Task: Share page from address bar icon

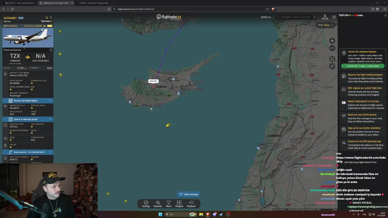Action: [x=267, y=9]
